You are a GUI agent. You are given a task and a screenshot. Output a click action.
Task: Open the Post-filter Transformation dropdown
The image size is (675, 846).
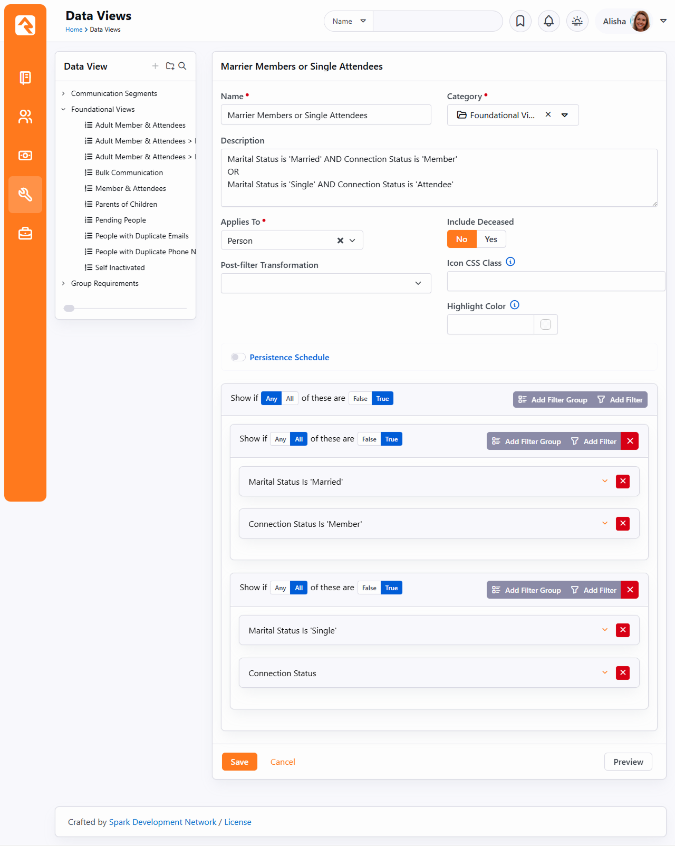point(325,283)
